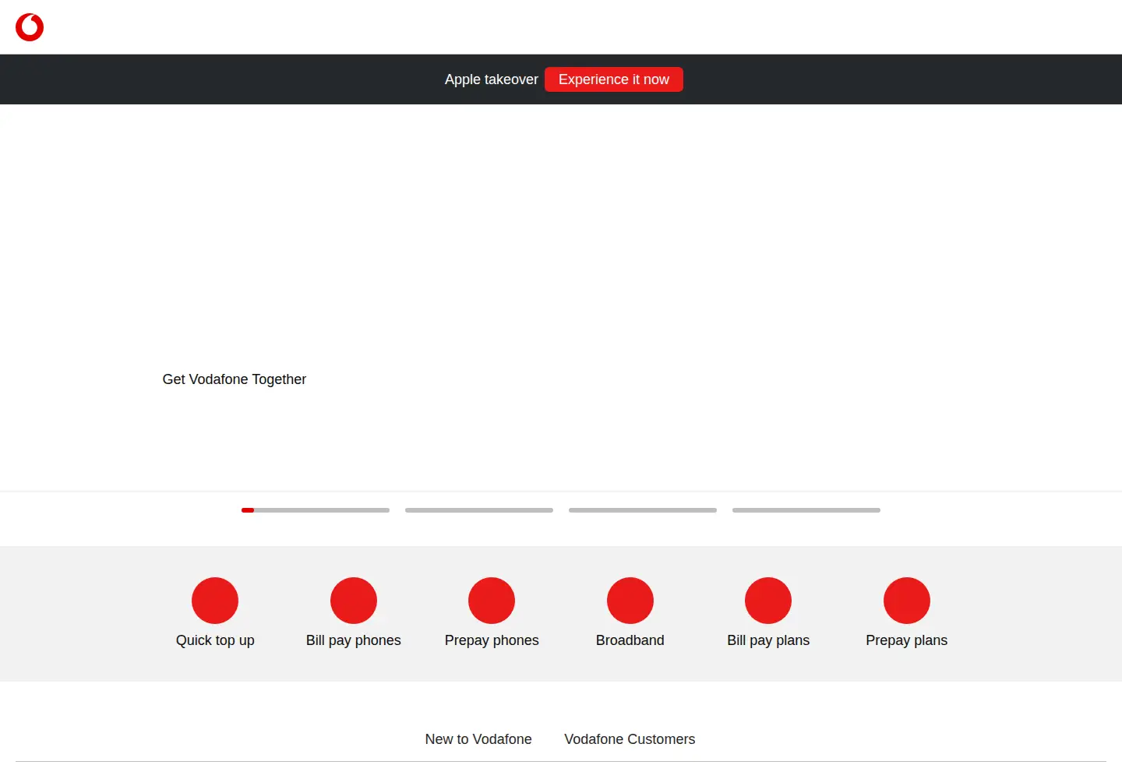Select the Prepay phones circle icon
This screenshot has height=779, width=1122.
coord(492,601)
